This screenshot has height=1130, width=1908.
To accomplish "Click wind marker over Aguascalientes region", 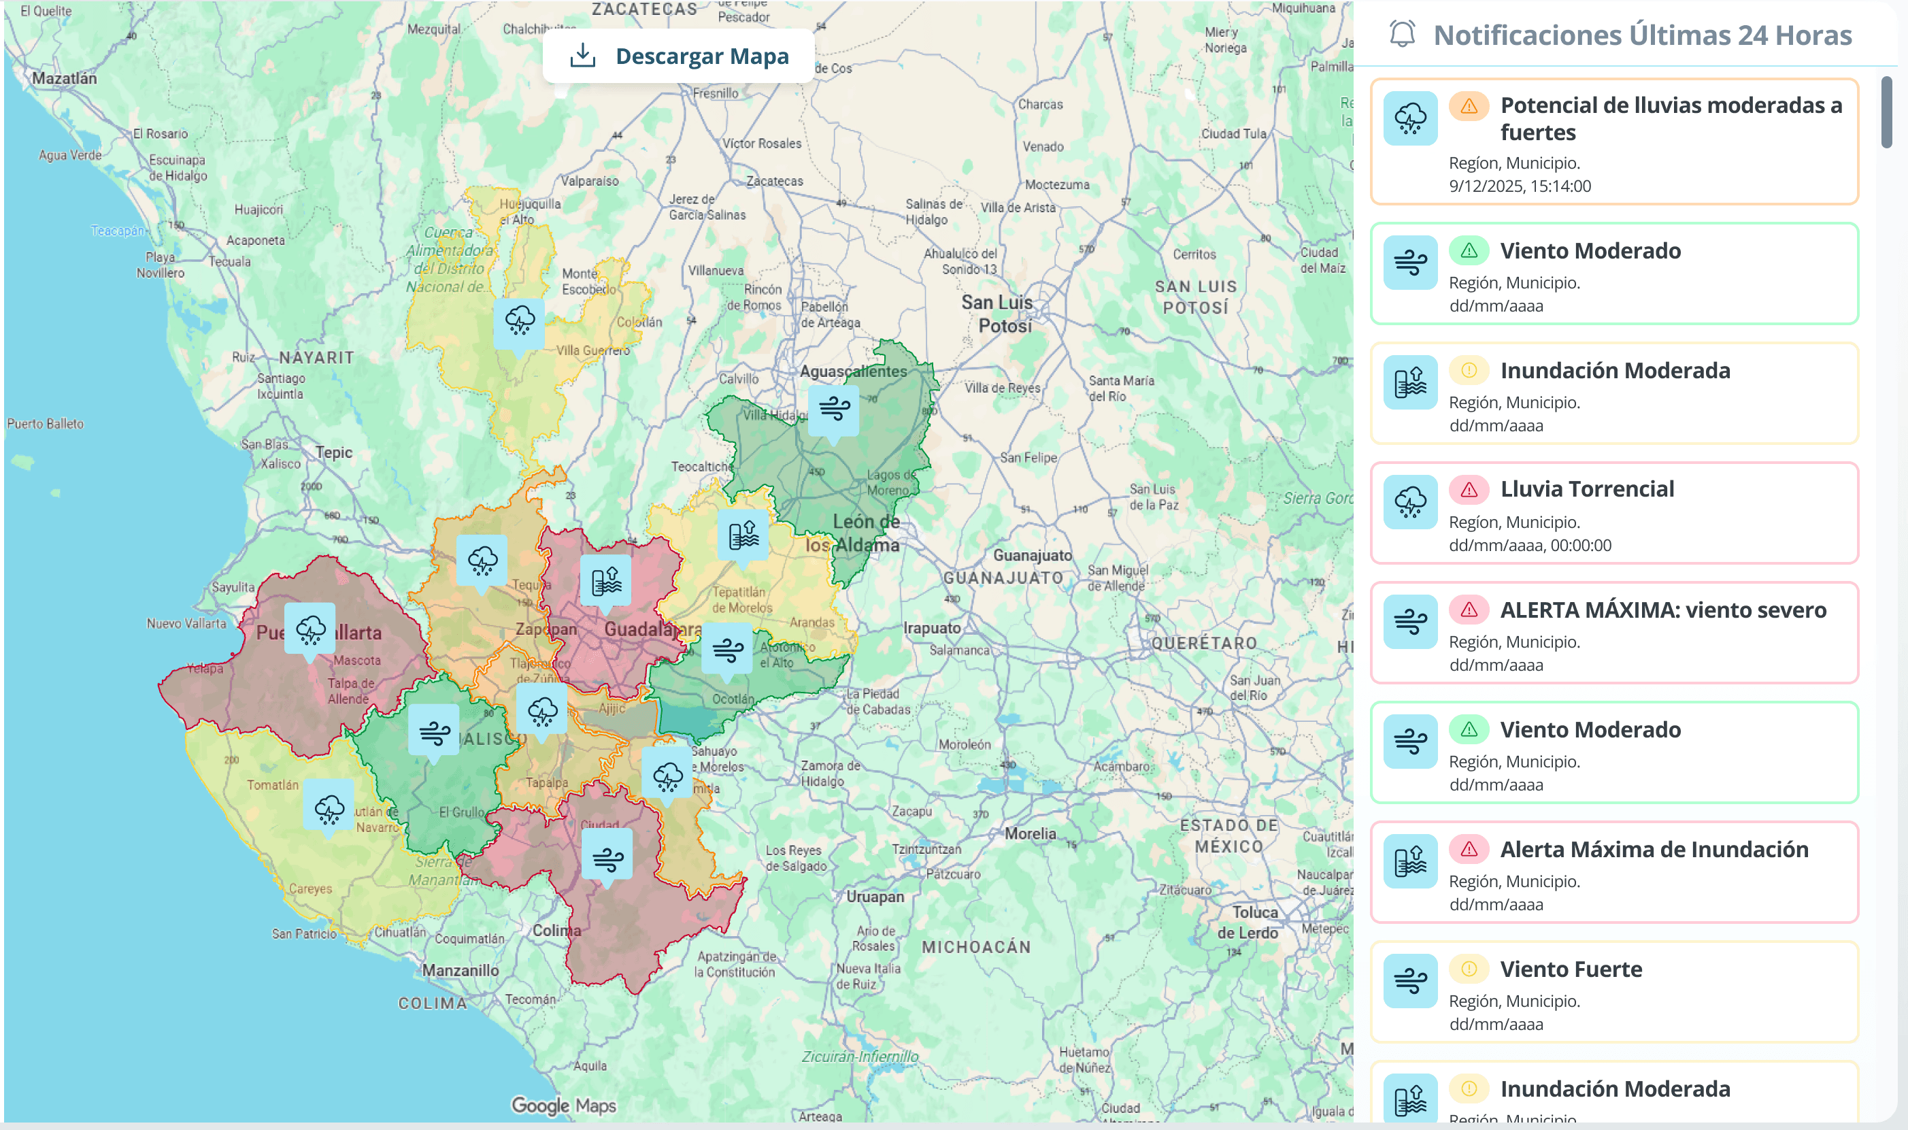I will click(834, 410).
